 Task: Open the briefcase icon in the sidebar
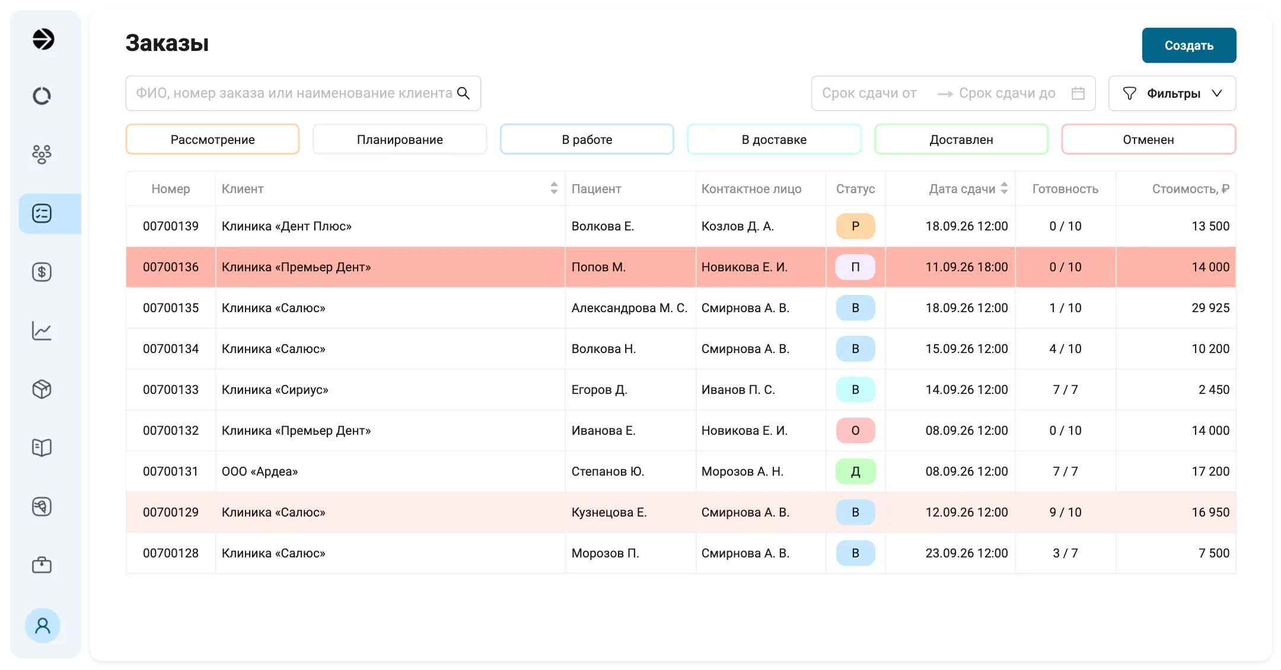(x=42, y=565)
